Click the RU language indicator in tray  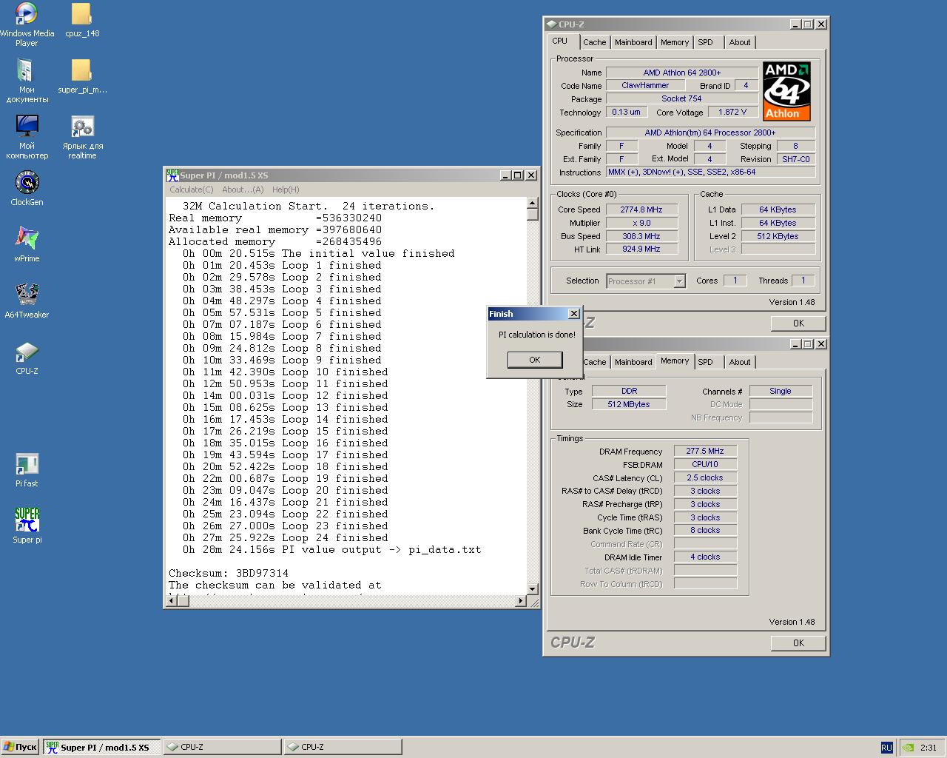[886, 748]
